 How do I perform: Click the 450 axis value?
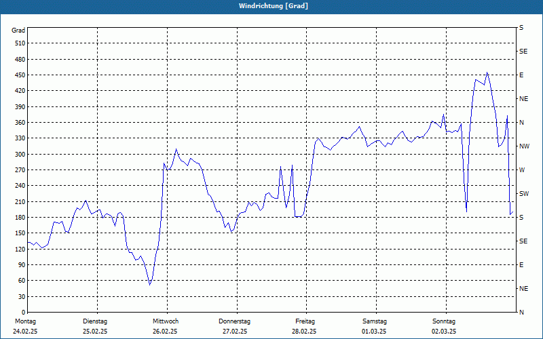pos(20,75)
